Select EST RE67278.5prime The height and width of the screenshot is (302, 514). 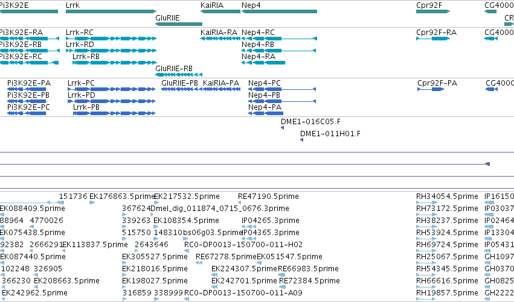tap(226, 257)
